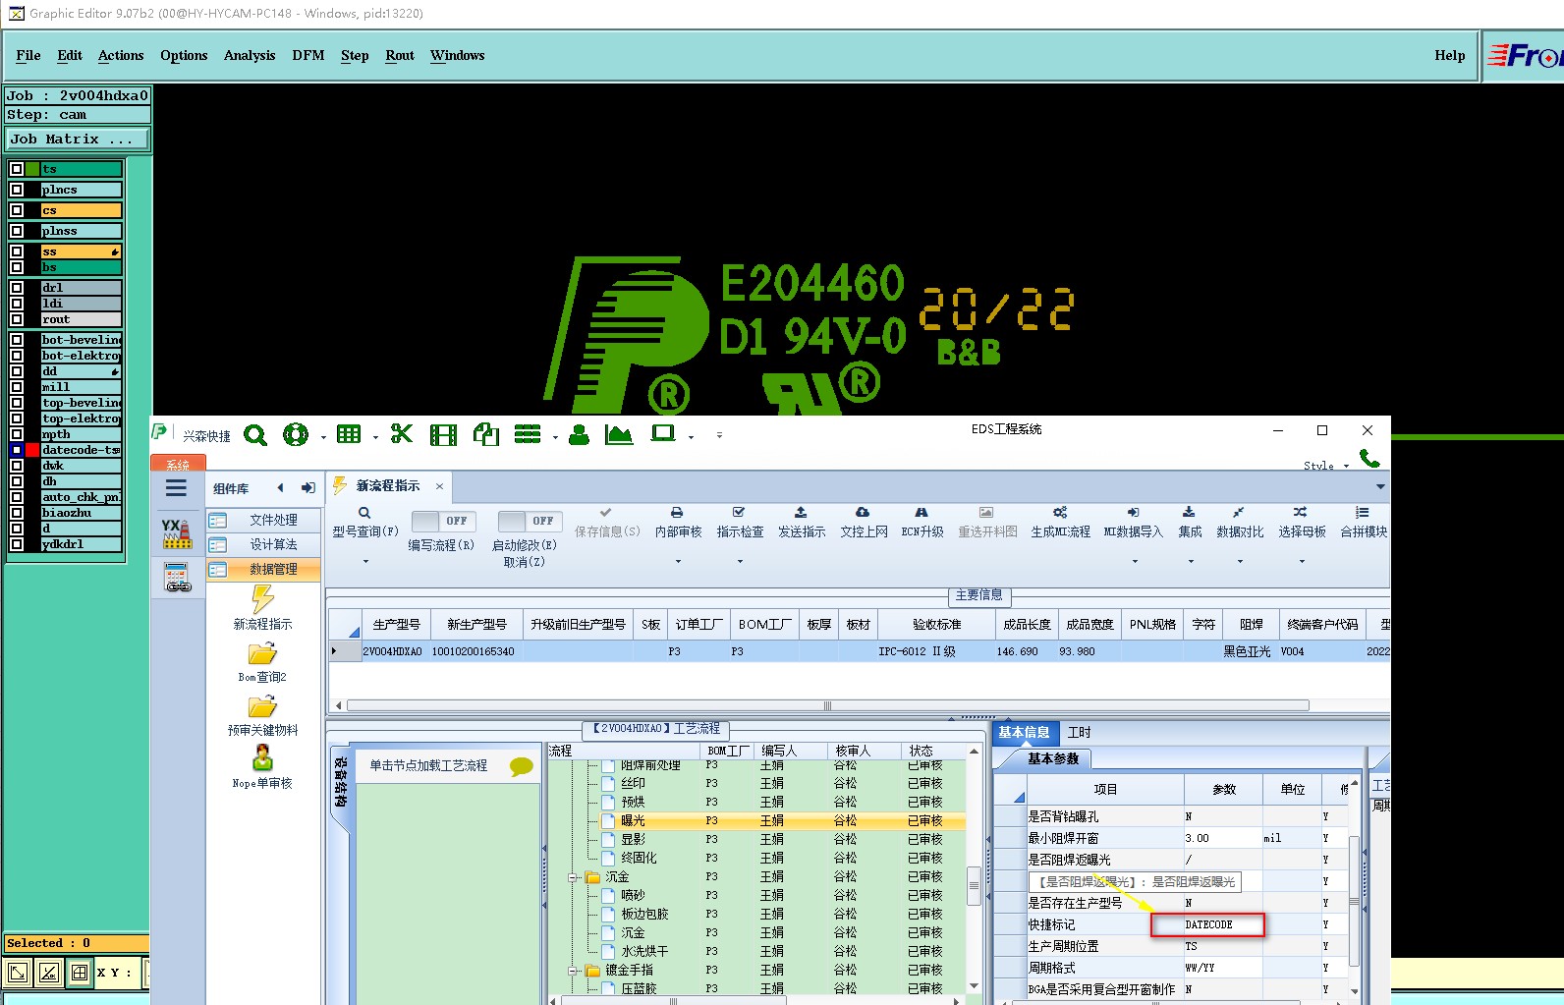
Task: Open 预审关键物料 folder icon
Action: pos(262,706)
